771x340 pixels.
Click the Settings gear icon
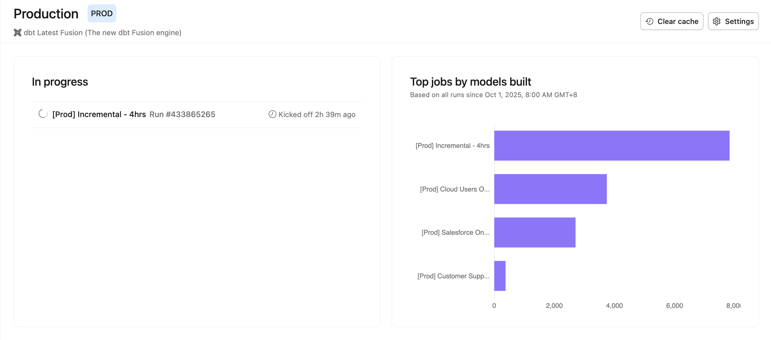(x=717, y=21)
